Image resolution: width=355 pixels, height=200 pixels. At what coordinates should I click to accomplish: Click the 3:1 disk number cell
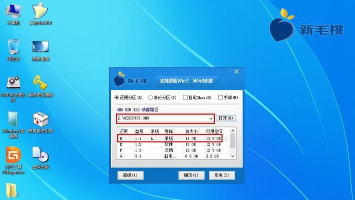pyautogui.click(x=138, y=156)
